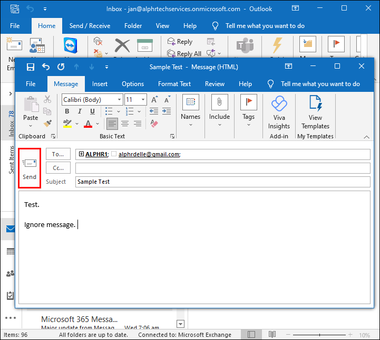Click the Format Painter brush icon
The height and width of the screenshot is (340, 380).
click(x=47, y=124)
